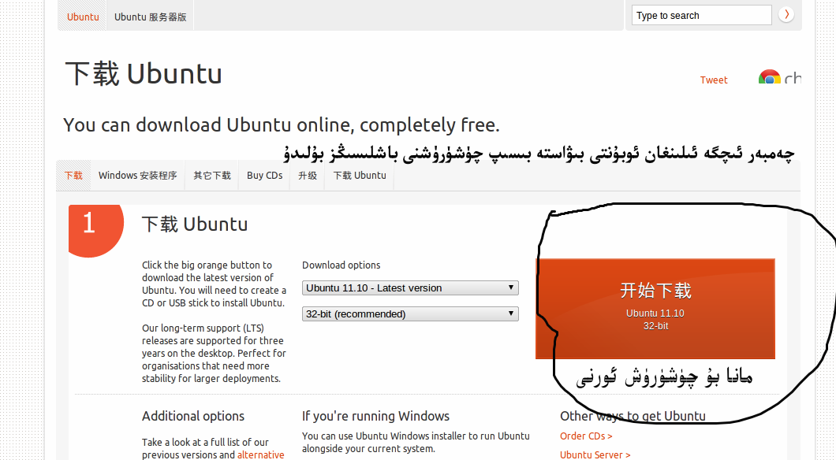Open the 32-bit architecture dropdown
Screen dimensions: 836x460
410,314
